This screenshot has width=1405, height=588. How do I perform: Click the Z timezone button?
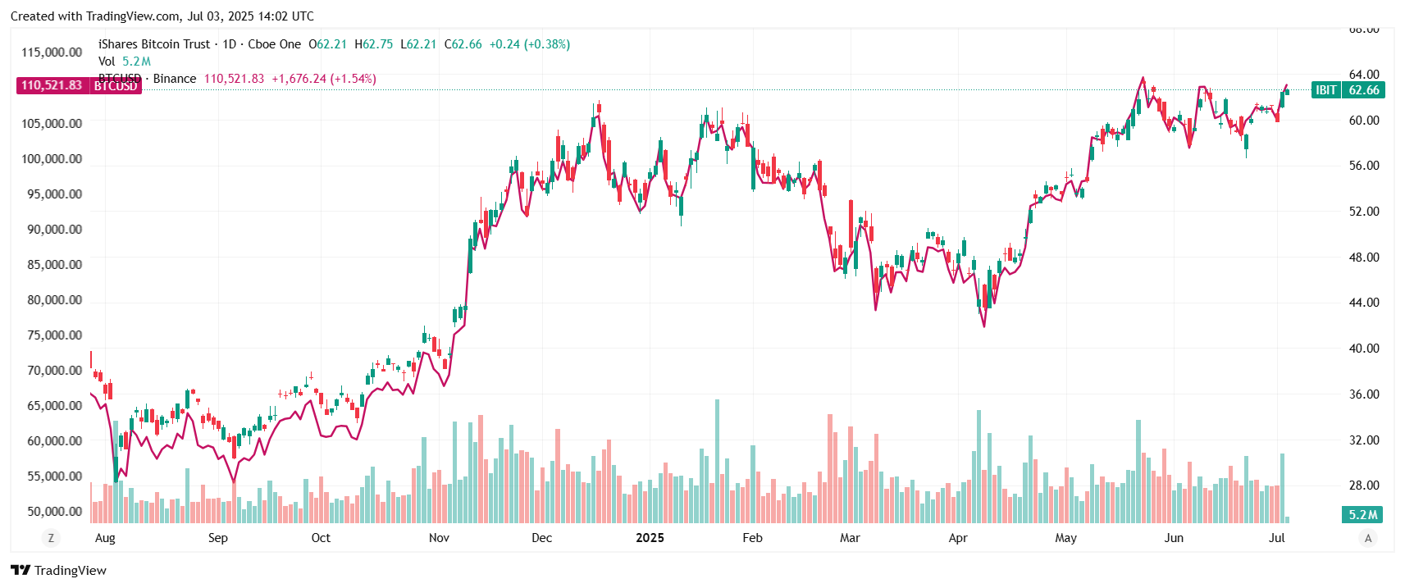point(51,538)
